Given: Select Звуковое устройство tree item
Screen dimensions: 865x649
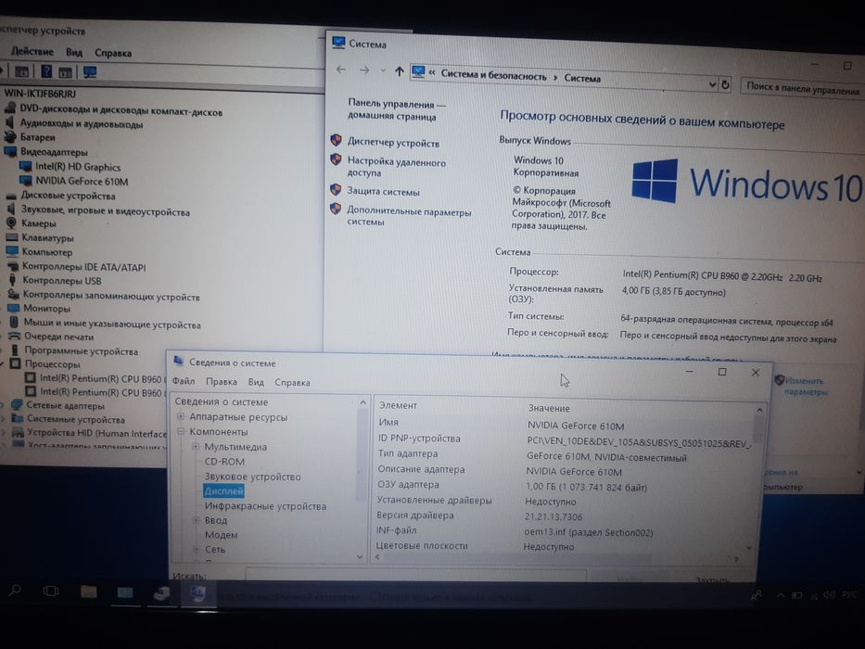Looking at the screenshot, I should click(253, 477).
